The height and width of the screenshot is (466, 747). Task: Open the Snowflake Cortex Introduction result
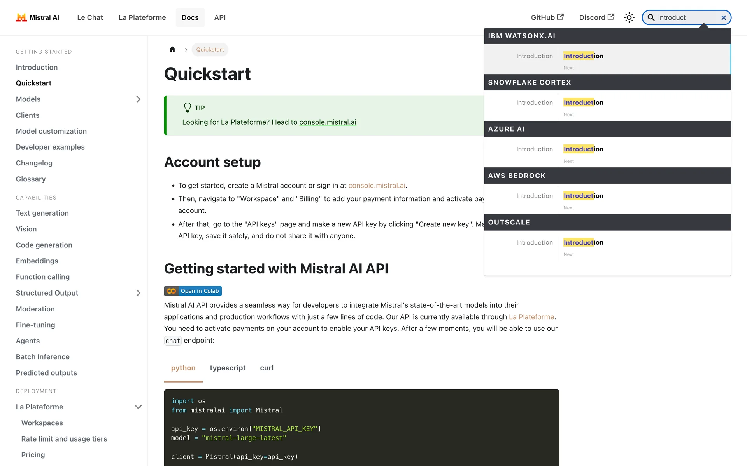tap(583, 103)
